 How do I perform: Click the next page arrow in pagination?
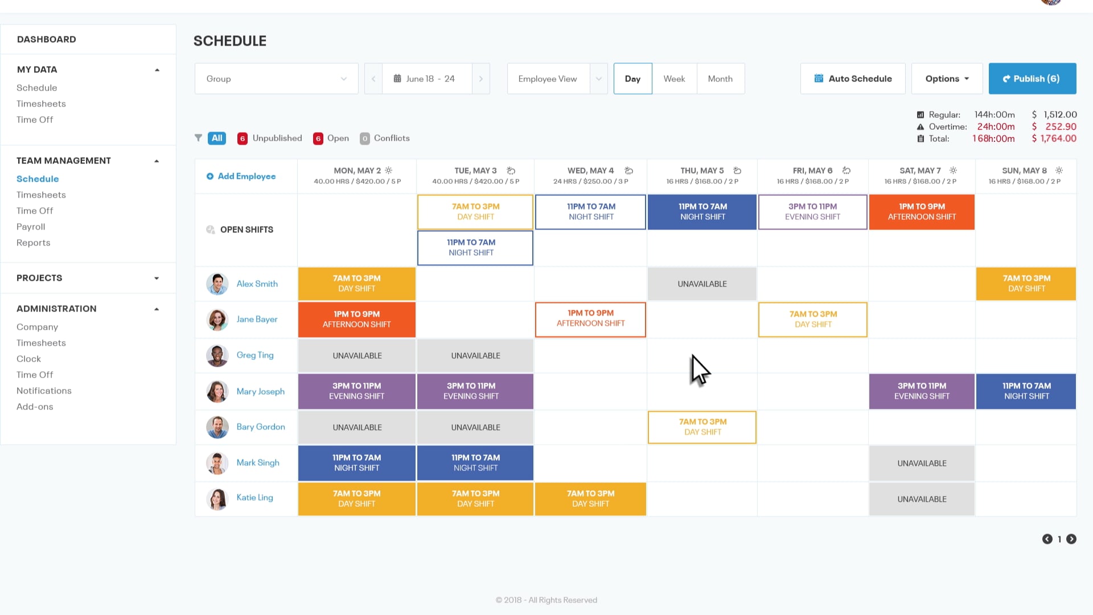click(1072, 539)
